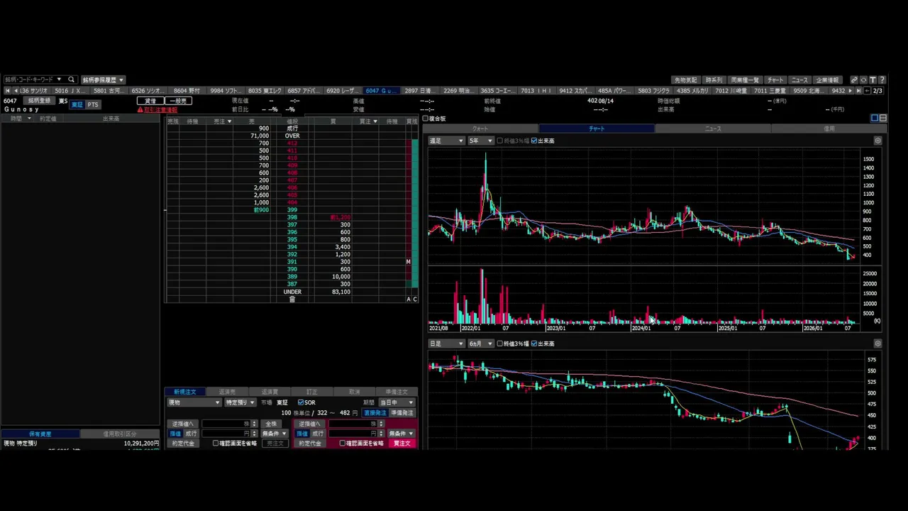Click 銘柄登録 button
The height and width of the screenshot is (511, 908).
pos(39,101)
